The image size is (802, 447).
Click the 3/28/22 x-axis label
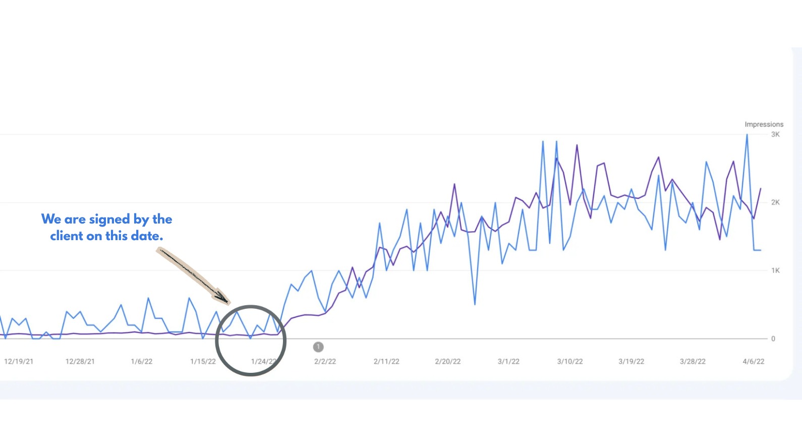693,362
